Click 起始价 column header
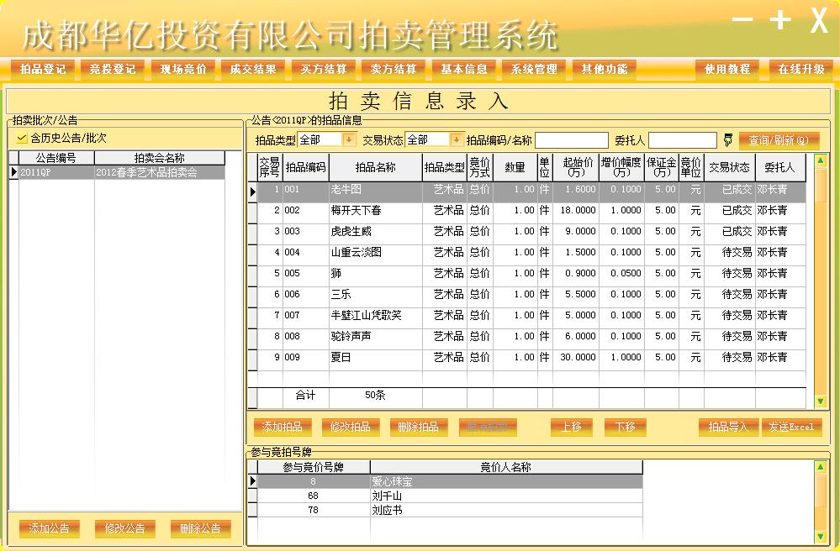Image resolution: width=840 pixels, height=551 pixels. pos(576,167)
